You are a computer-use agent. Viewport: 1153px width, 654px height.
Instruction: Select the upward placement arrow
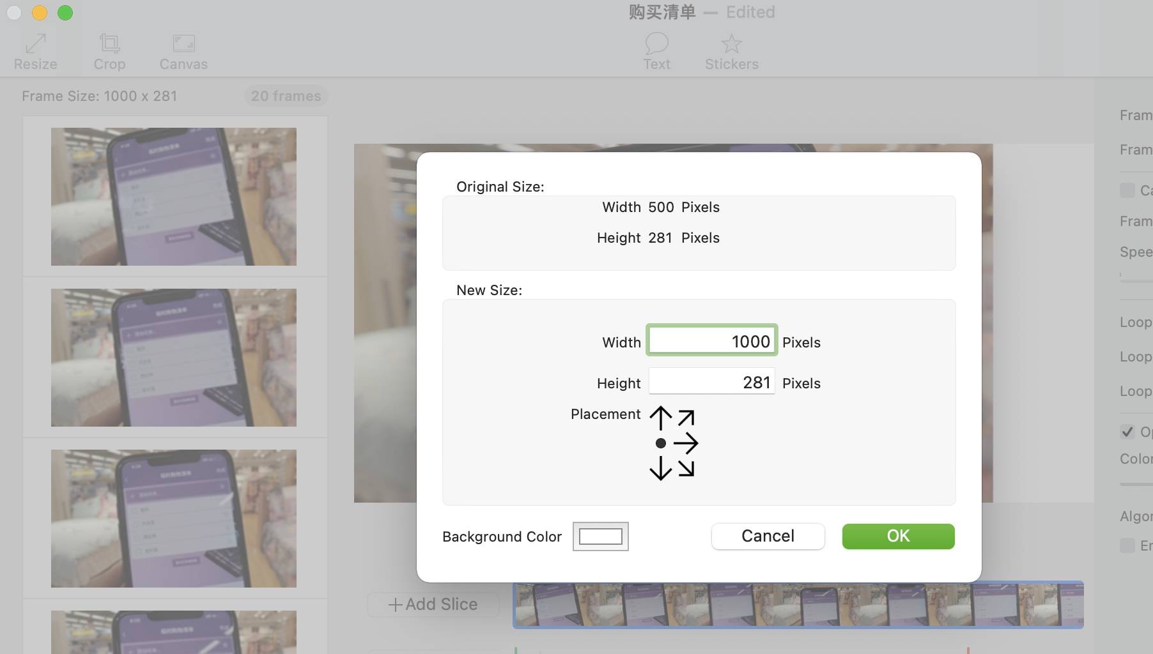pyautogui.click(x=660, y=416)
